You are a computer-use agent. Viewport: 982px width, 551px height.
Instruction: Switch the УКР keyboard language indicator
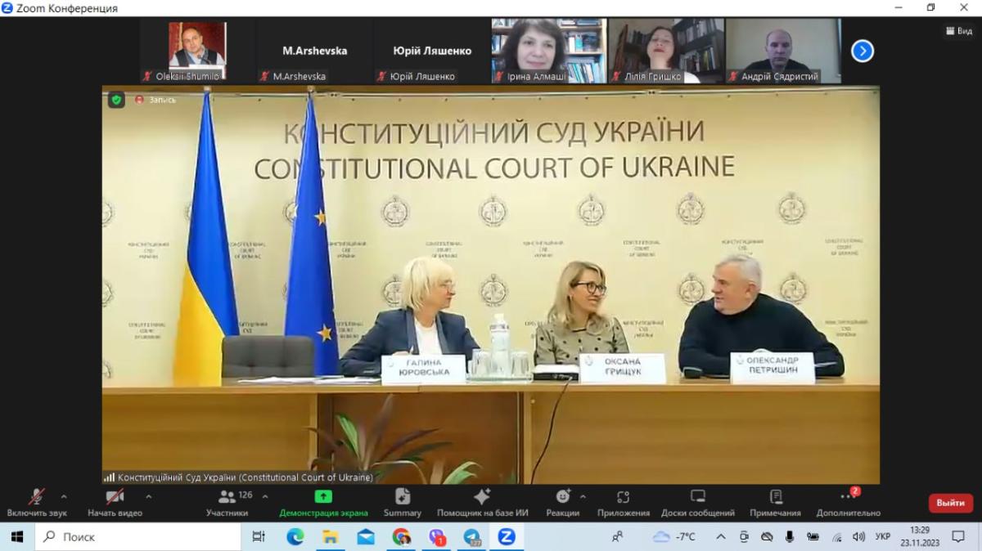point(883,537)
